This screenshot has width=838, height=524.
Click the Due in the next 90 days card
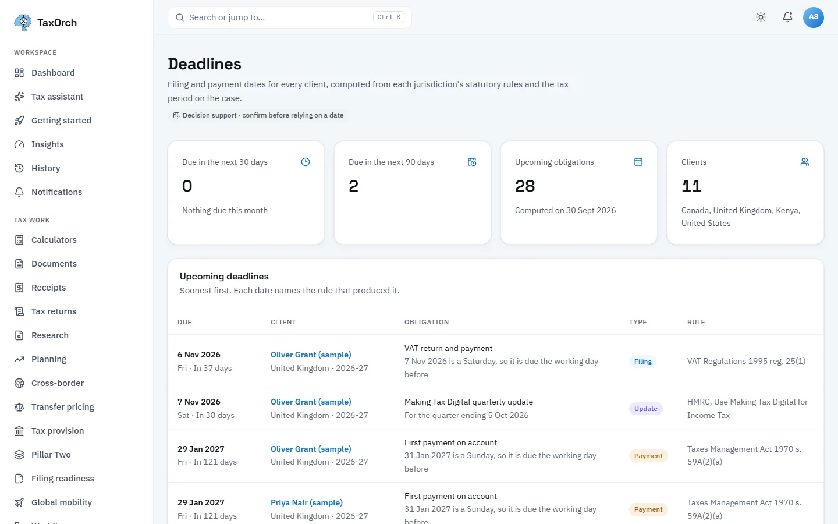(x=413, y=193)
